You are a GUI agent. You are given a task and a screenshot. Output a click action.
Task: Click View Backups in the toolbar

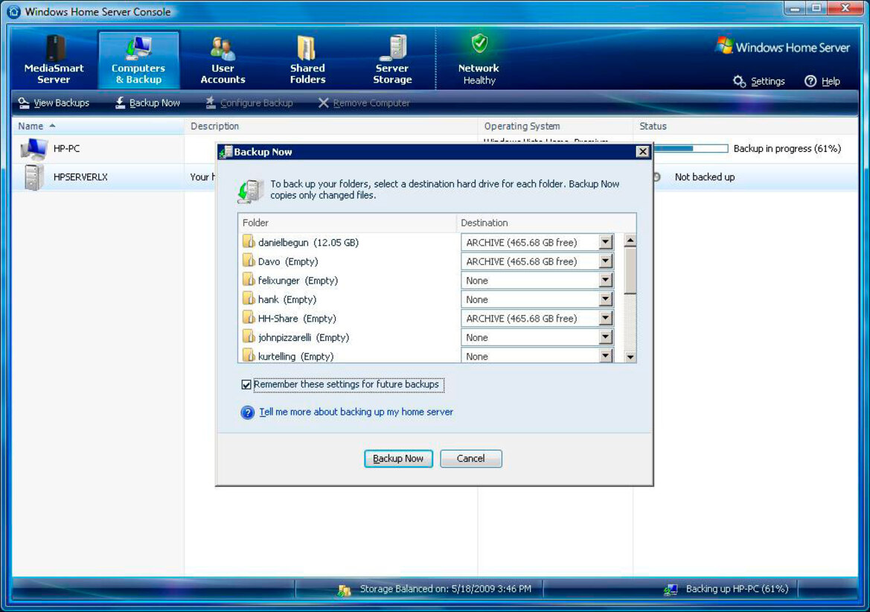point(54,103)
